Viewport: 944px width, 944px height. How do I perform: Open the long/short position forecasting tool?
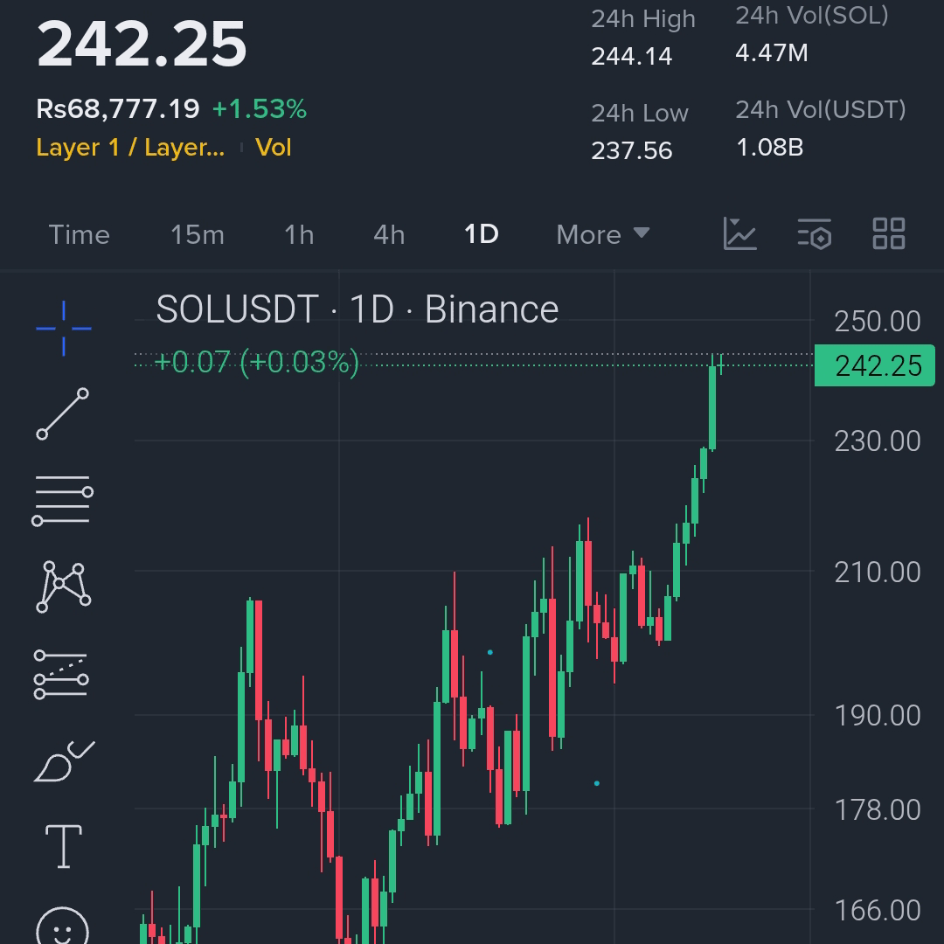(61, 674)
